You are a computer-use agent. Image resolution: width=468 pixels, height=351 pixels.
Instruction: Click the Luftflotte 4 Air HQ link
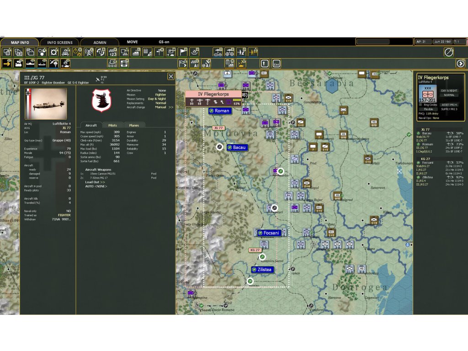pos(62,123)
